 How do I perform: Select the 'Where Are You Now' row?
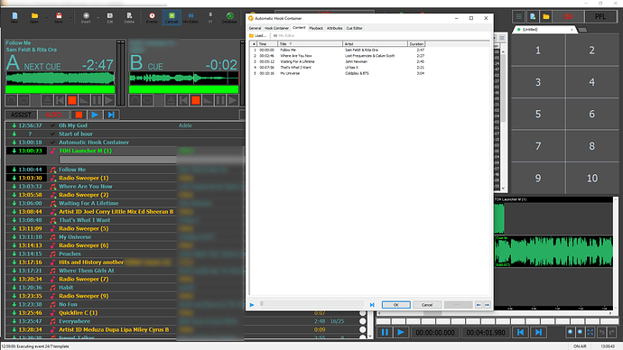tap(338, 56)
